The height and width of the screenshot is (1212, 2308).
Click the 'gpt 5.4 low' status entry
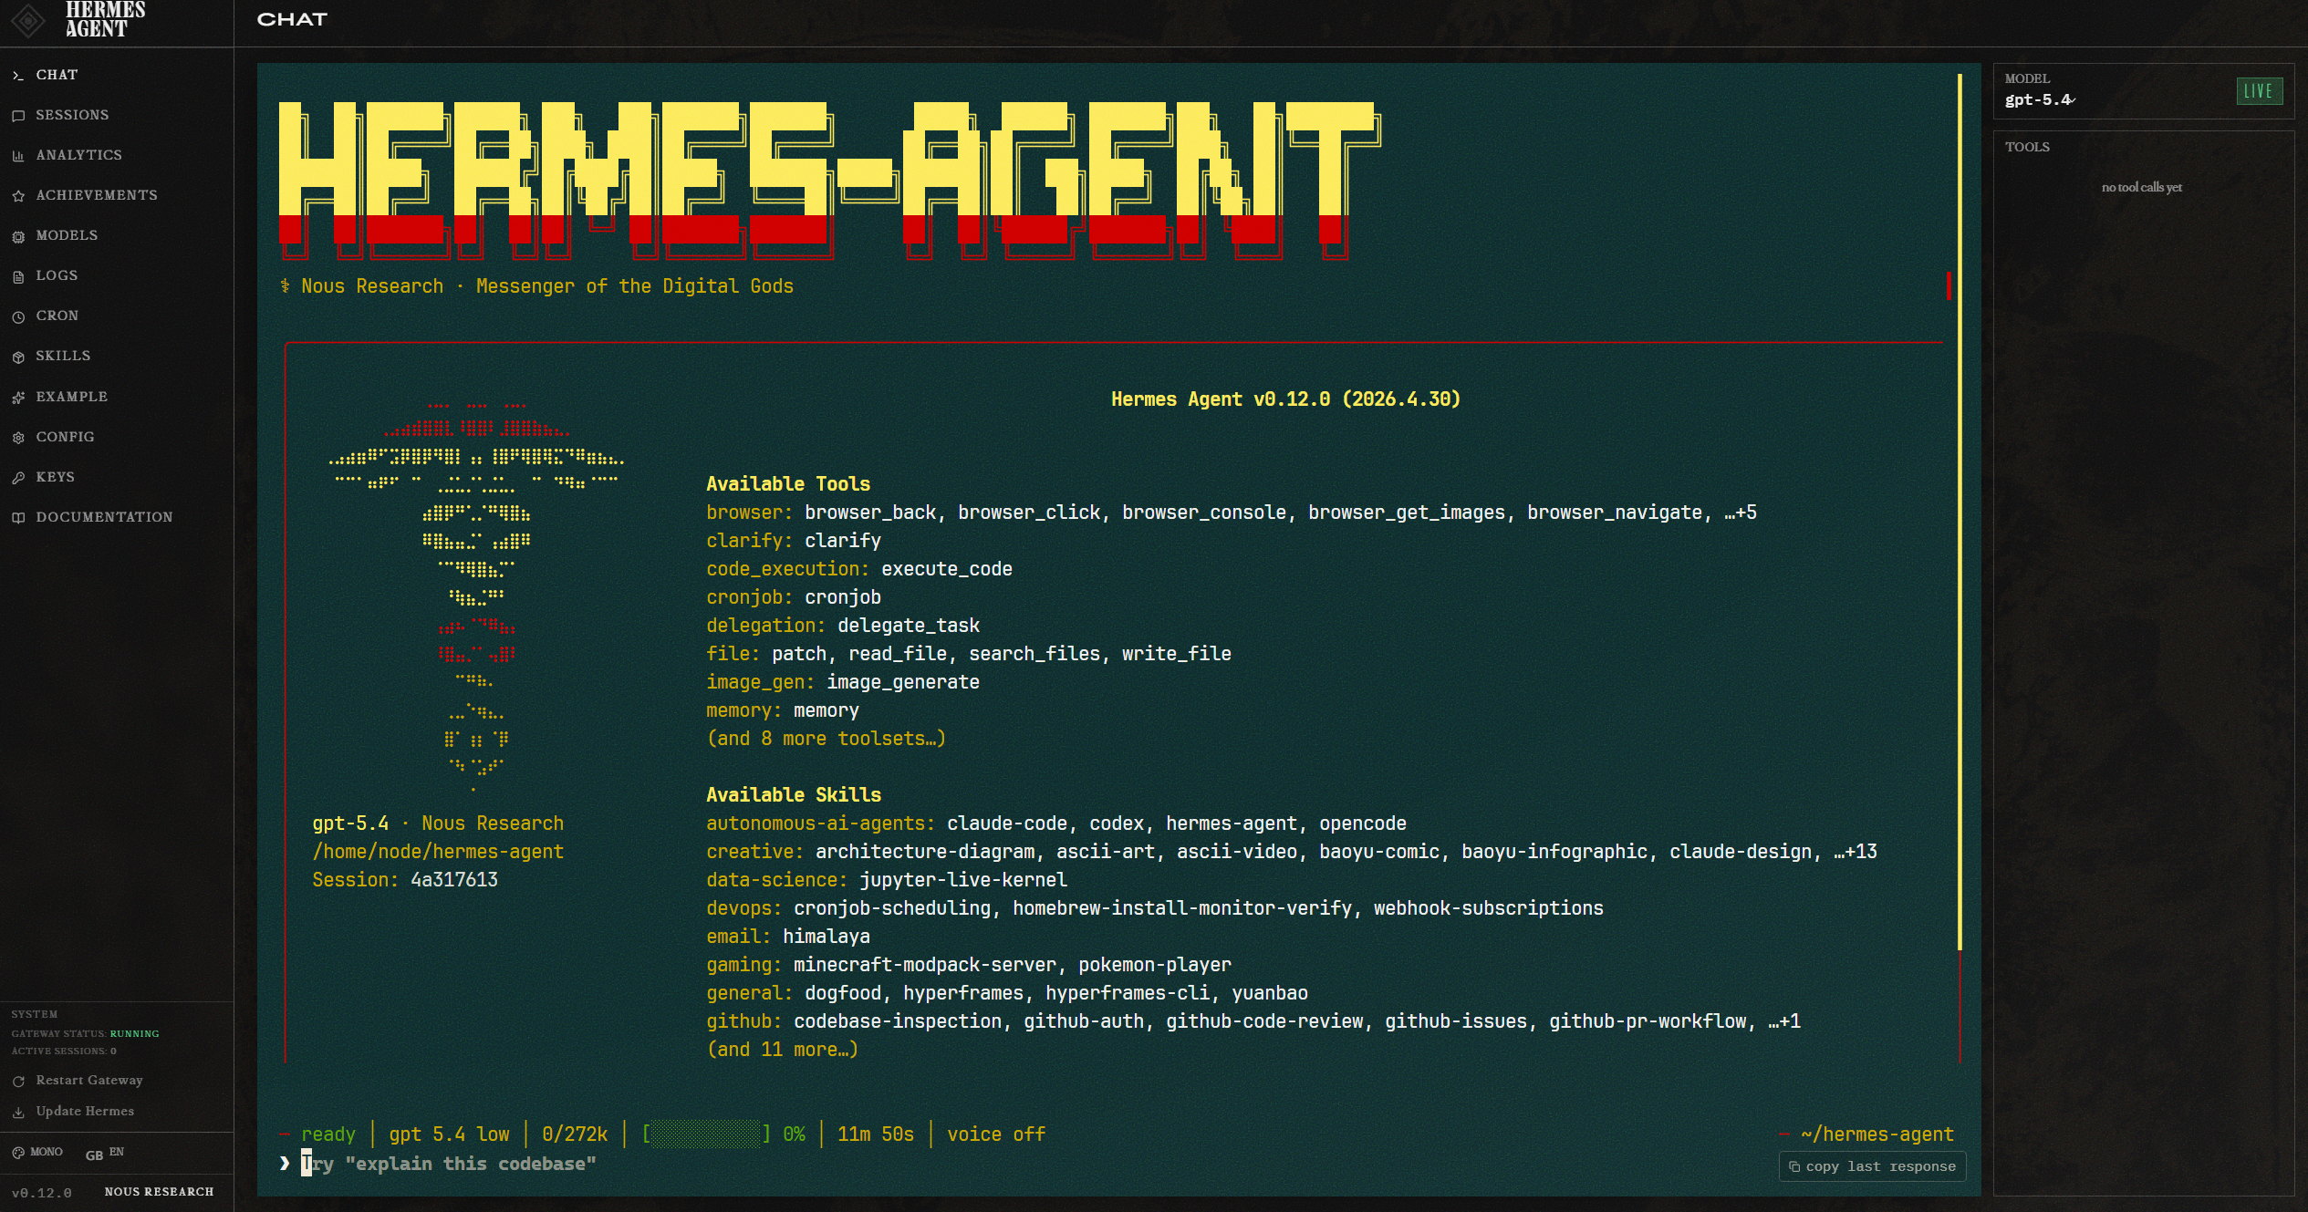(449, 1134)
